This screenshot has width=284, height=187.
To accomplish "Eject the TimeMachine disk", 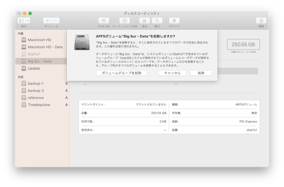I will click(67, 105).
